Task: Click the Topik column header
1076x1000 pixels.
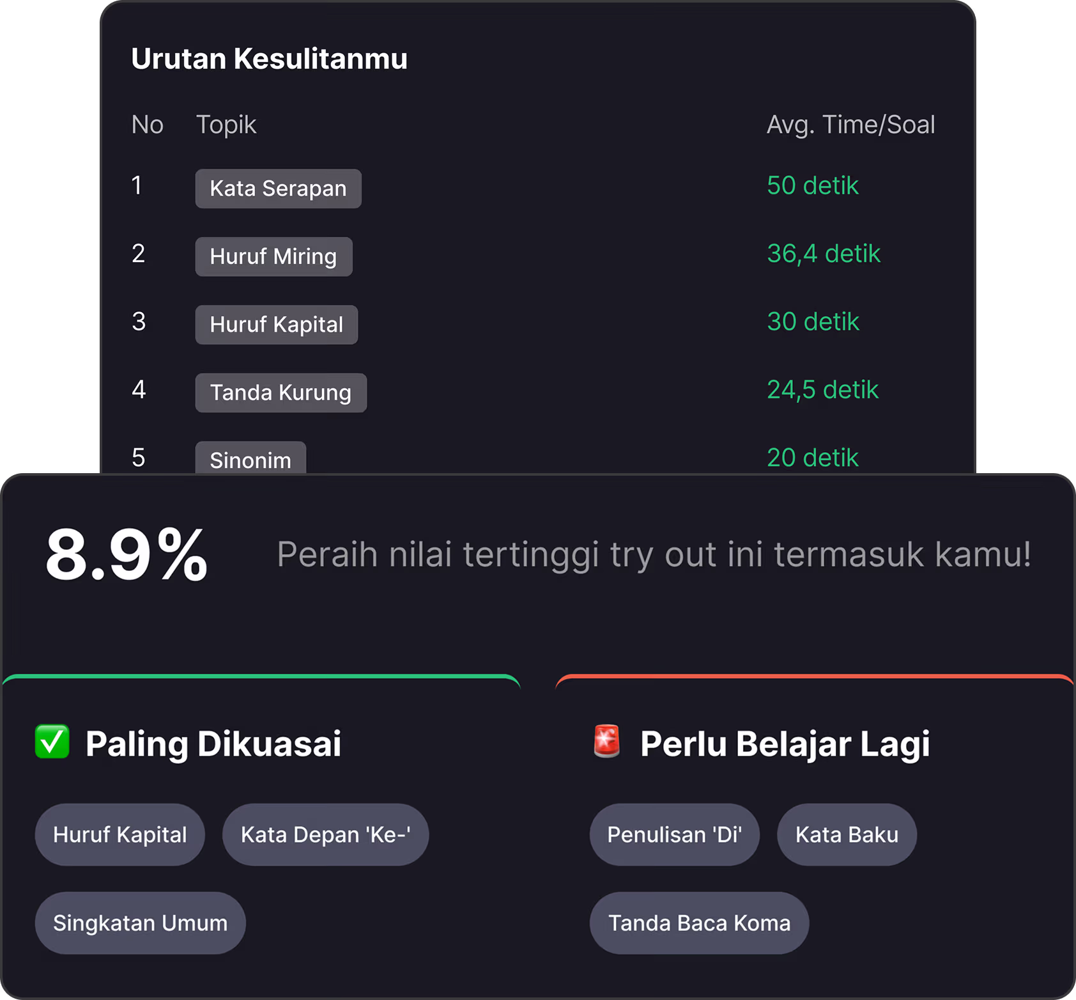Action: (x=226, y=125)
